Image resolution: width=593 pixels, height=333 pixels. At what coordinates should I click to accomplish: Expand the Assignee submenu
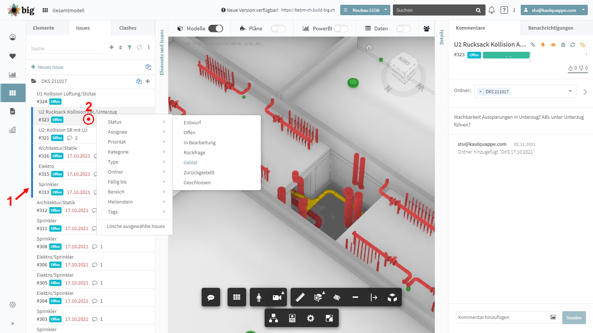pos(135,132)
